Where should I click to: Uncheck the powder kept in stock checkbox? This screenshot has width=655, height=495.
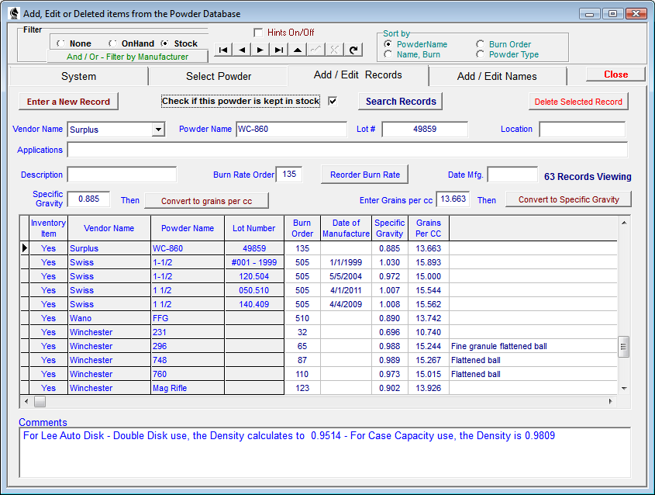pos(333,101)
